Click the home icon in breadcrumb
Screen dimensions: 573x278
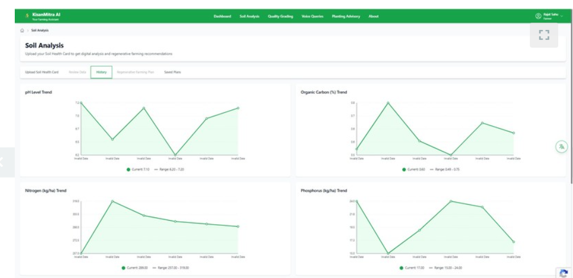(x=22, y=30)
